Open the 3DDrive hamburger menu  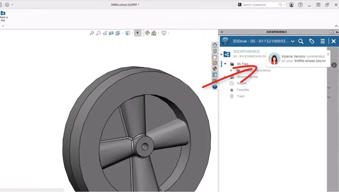click(x=323, y=41)
